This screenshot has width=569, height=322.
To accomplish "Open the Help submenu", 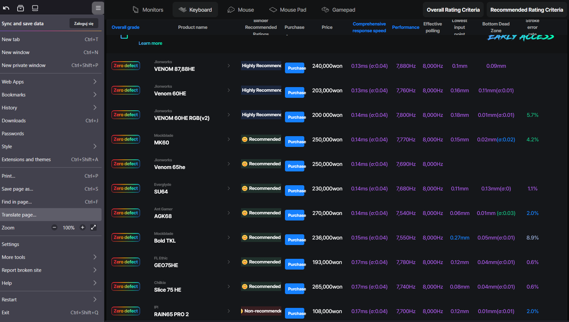I will tap(51, 283).
